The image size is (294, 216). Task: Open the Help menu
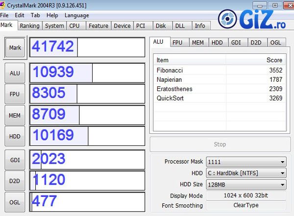pos(52,15)
